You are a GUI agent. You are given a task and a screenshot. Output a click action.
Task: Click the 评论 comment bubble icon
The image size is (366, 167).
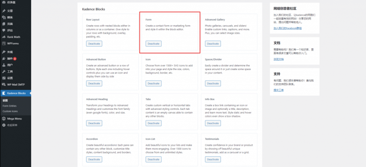click(4, 30)
